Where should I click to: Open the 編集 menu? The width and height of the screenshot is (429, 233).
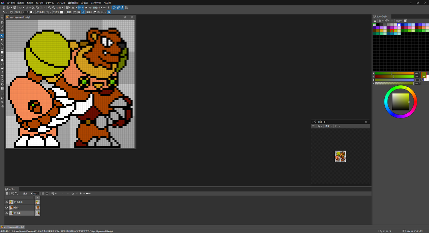pos(20,2)
